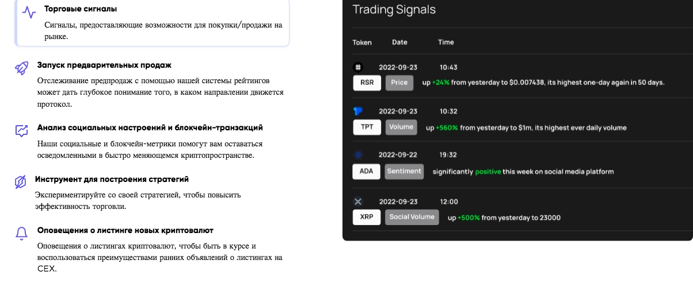Screen dimensions: 693x287
Task: Open Оповещения о листинге новых криптовалют heading
Action: point(125,230)
